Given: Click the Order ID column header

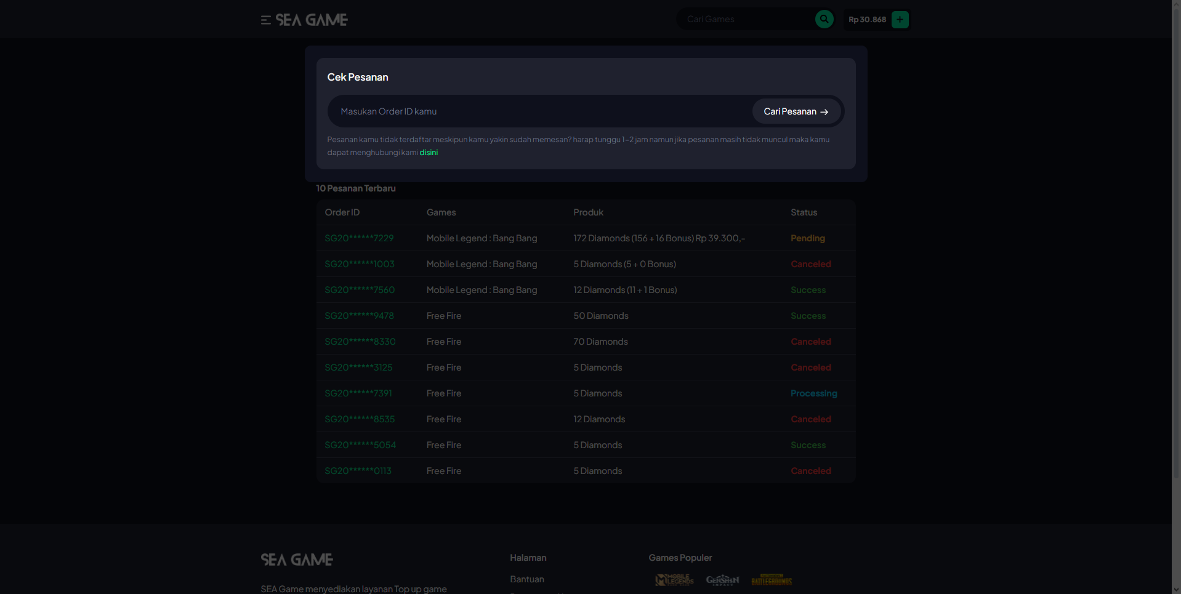Looking at the screenshot, I should pyautogui.click(x=342, y=212).
